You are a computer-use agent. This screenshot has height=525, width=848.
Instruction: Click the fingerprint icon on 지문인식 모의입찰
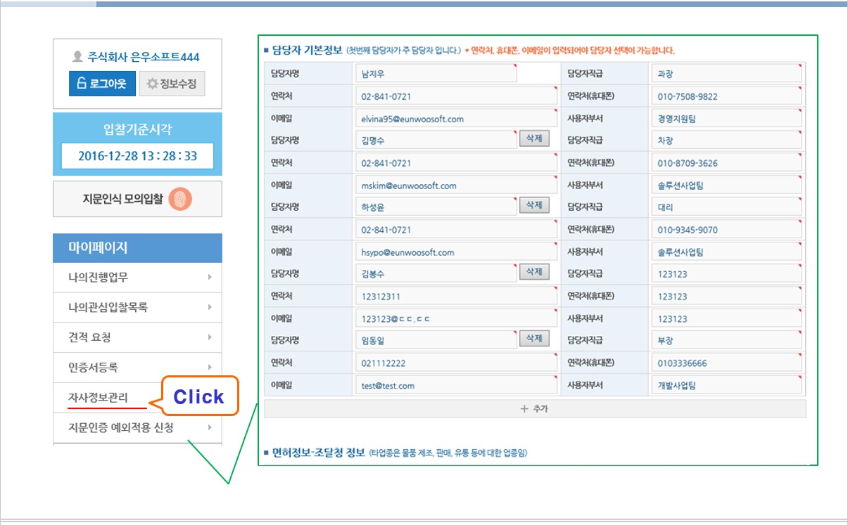(181, 200)
